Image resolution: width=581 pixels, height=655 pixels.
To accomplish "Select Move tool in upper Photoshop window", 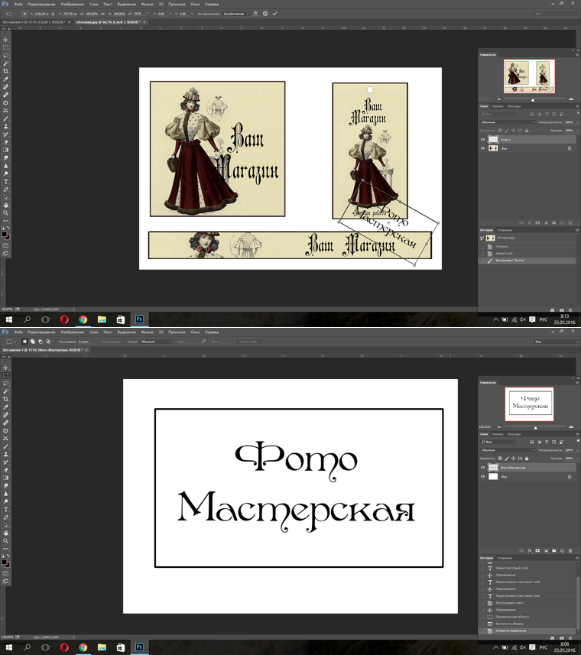I will 6,40.
